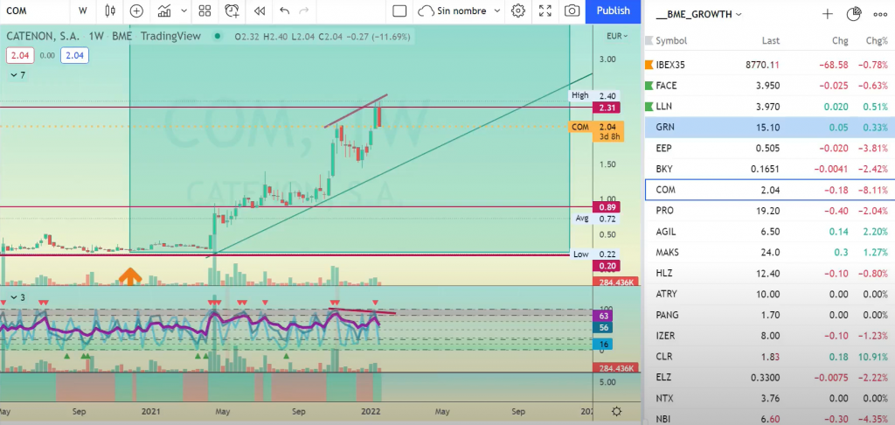
Task: Click the Publish button
Action: coord(613,10)
